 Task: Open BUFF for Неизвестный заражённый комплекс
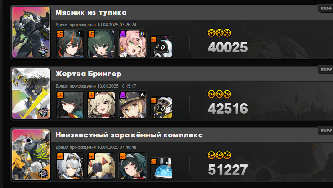(x=326, y=131)
